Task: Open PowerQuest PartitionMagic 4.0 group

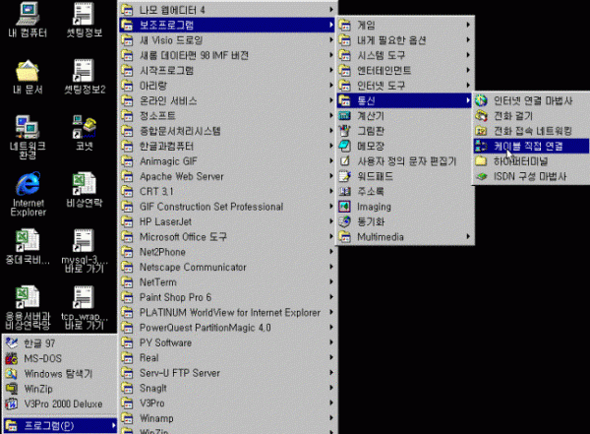Action: 227,328
